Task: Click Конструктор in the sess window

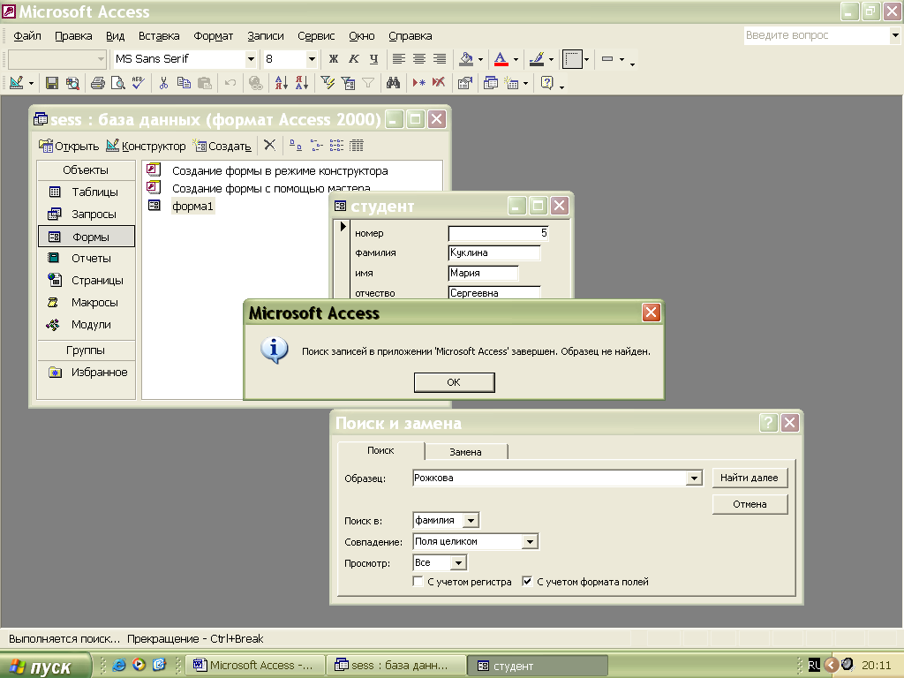Action: click(147, 146)
